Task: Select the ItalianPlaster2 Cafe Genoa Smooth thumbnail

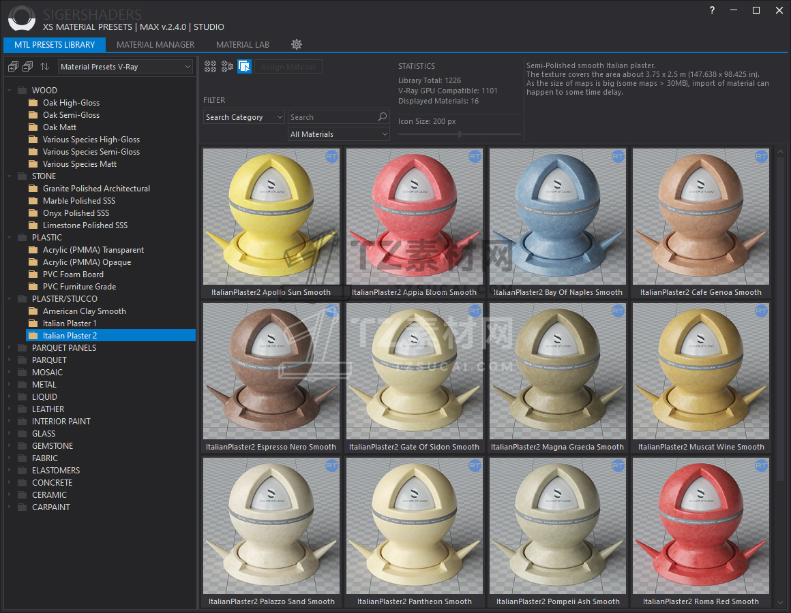Action: [x=701, y=217]
